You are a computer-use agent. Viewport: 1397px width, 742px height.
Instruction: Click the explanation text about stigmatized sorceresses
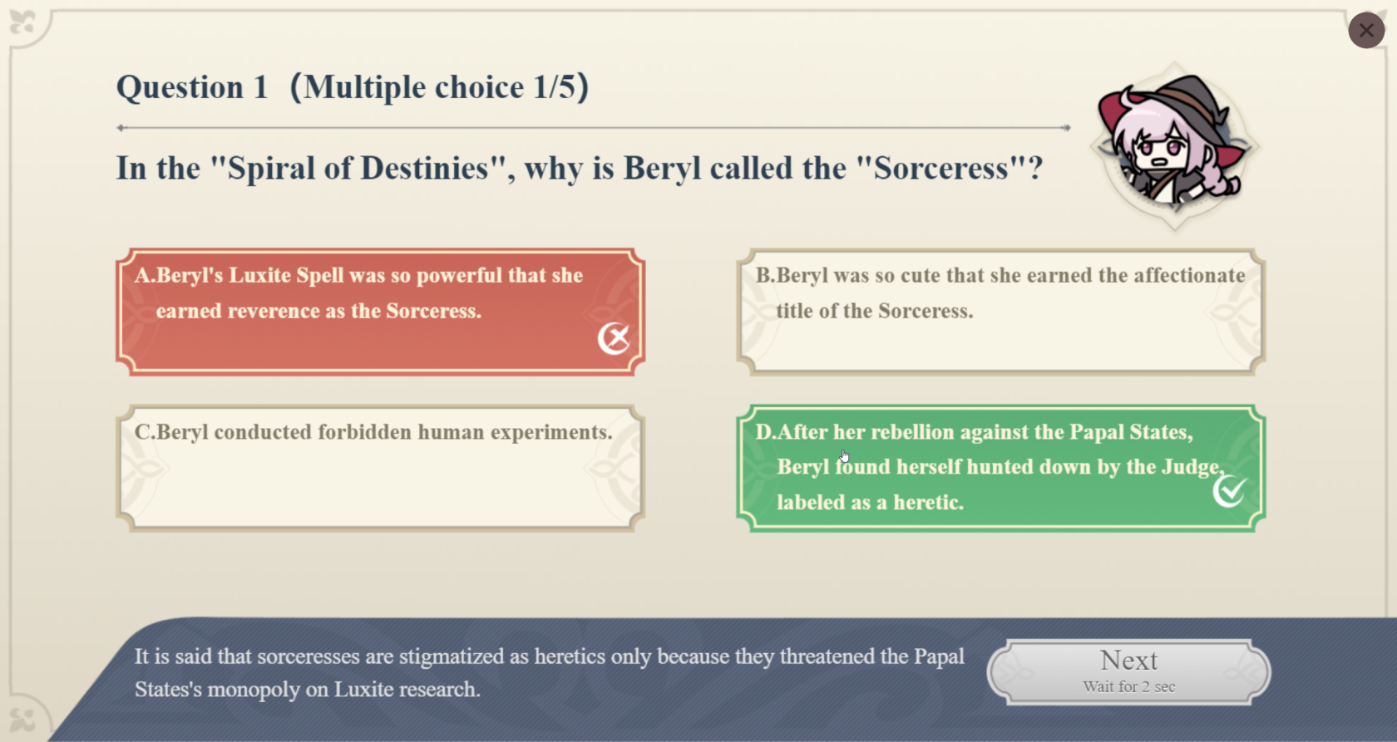pyautogui.click(x=549, y=672)
